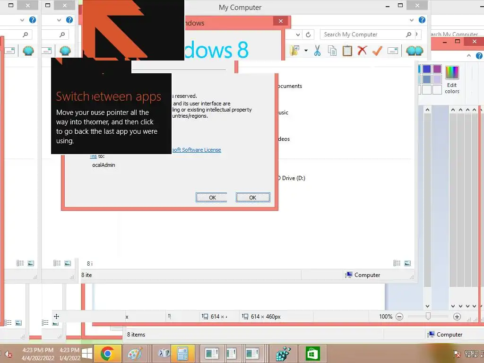Viewport: 484px width, 363px height.
Task: Open help in the Paint window
Action: pyautogui.click(x=479, y=56)
